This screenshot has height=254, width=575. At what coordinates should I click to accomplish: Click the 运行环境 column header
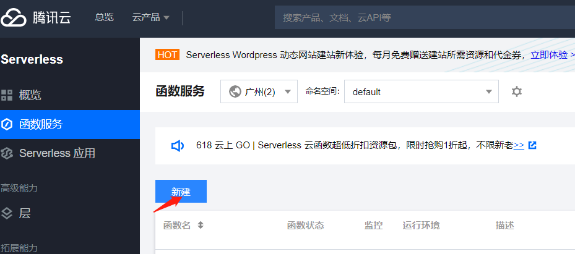pyautogui.click(x=421, y=225)
